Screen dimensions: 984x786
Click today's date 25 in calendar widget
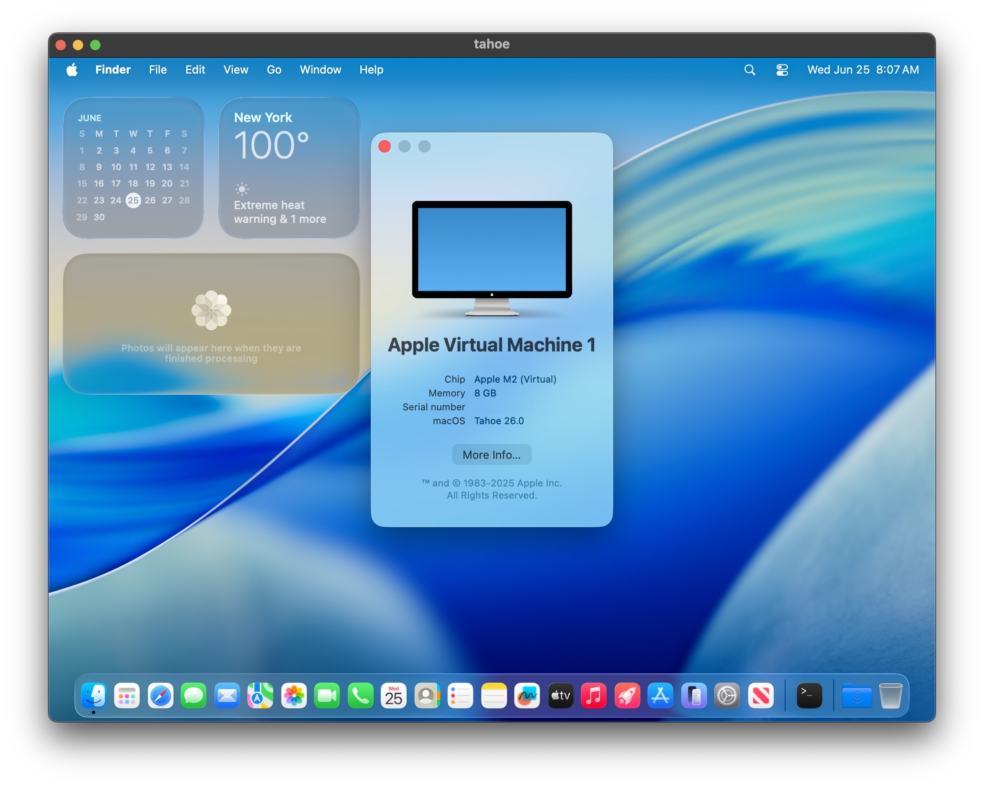133,200
